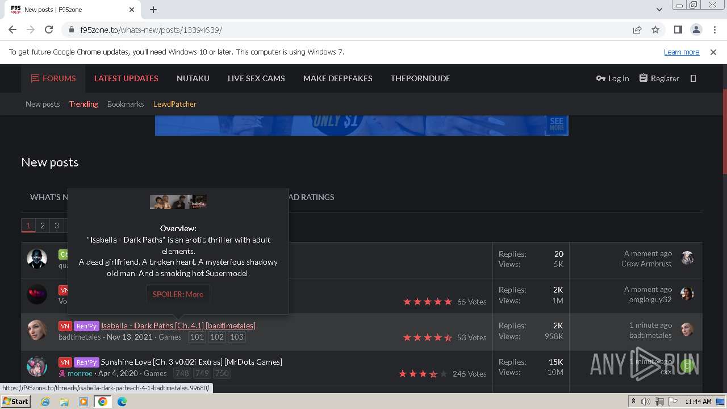727x409 pixels.
Task: Open LATEST UPDATES in the nav
Action: [126, 78]
